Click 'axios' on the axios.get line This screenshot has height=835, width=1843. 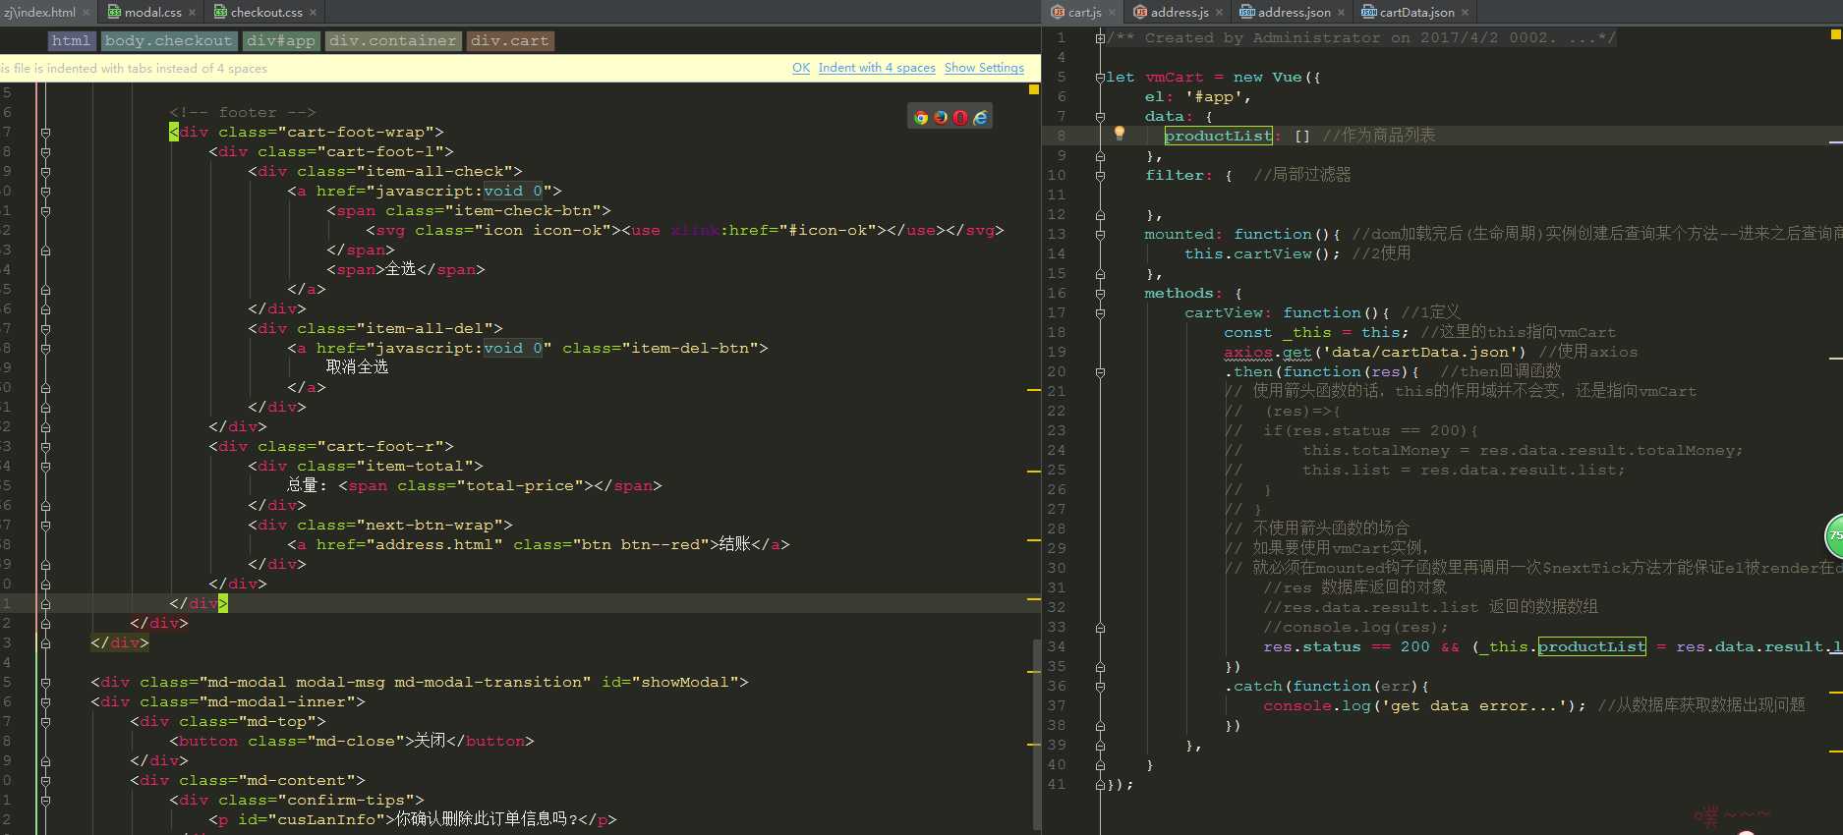tap(1248, 352)
